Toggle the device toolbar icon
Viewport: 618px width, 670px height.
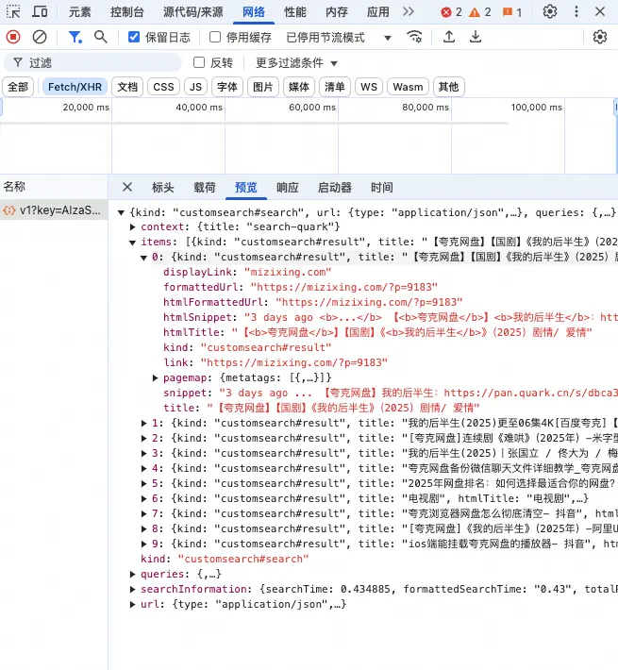click(40, 11)
